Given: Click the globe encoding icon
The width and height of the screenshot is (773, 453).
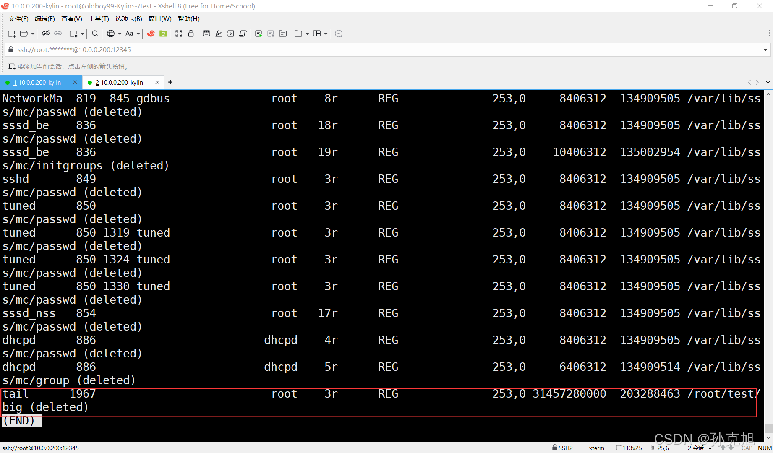Looking at the screenshot, I should click(x=111, y=34).
